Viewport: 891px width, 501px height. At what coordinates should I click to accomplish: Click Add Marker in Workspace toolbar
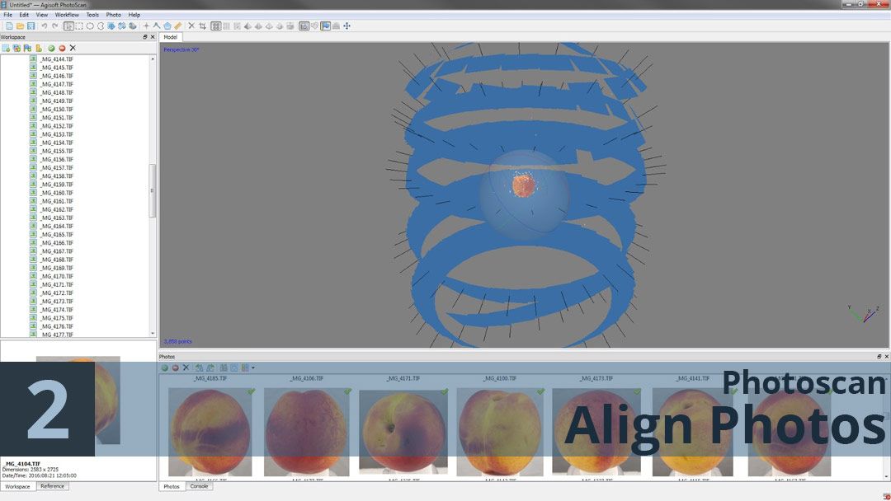click(x=27, y=49)
